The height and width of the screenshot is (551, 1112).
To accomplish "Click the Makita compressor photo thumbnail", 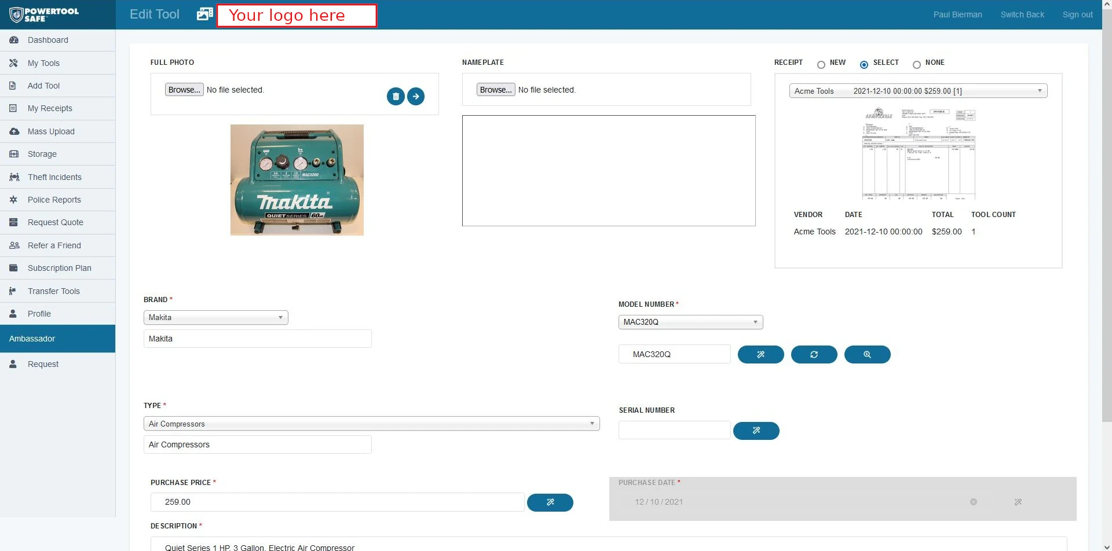I will (x=297, y=180).
